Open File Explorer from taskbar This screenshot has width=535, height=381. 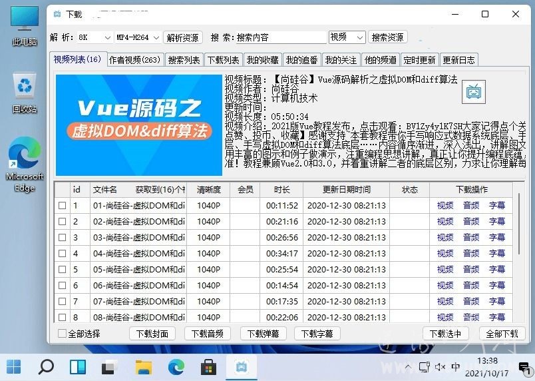pyautogui.click(x=143, y=367)
